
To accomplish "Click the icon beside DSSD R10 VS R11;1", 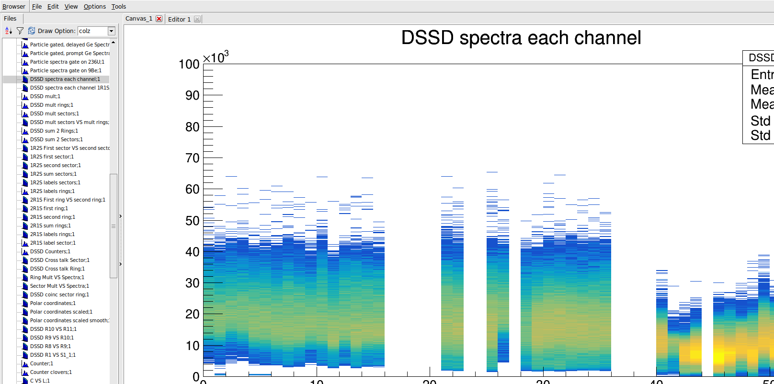I will pos(25,329).
